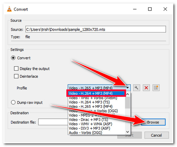The image size is (177, 147).
Task: Select the Convert radio button
Action: (13, 58)
